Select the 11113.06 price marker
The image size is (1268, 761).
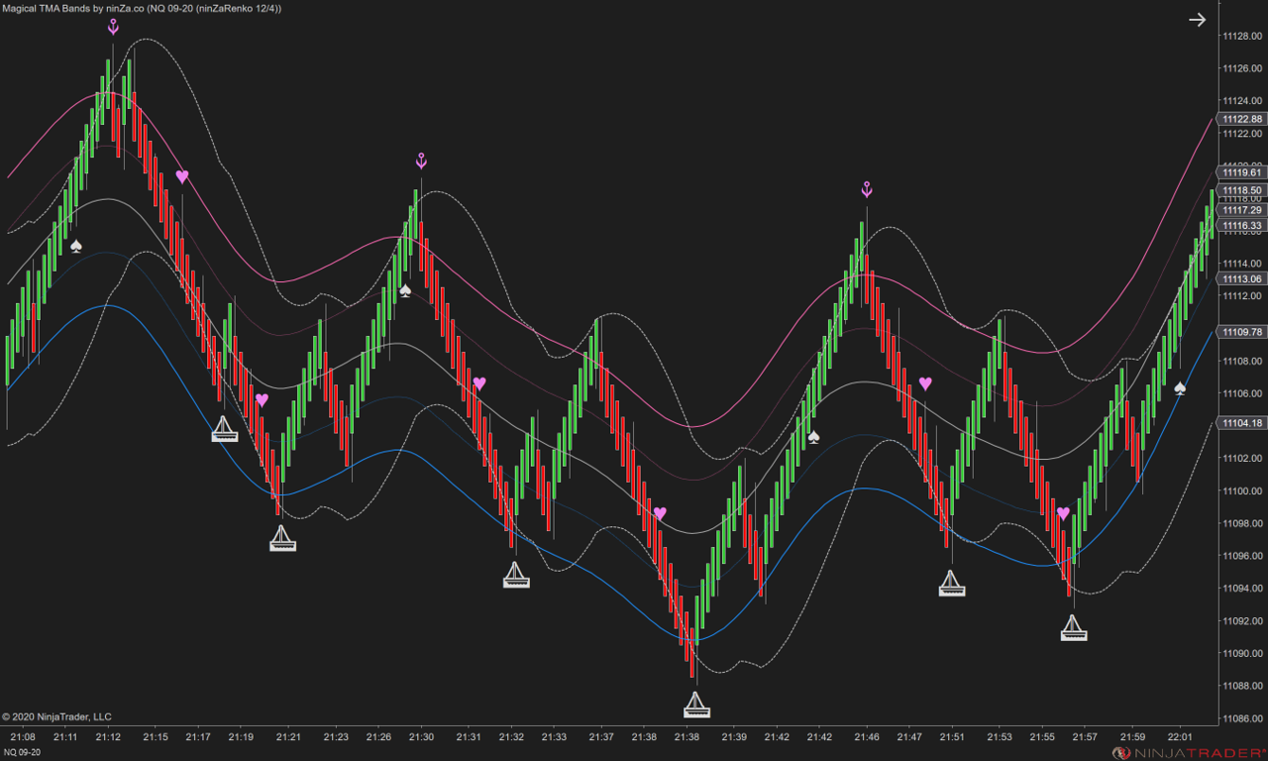[x=1242, y=279]
